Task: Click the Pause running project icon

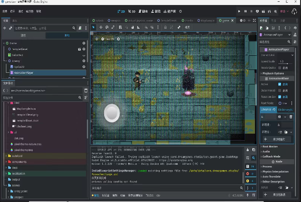Action: pyautogui.click(x=246, y=11)
